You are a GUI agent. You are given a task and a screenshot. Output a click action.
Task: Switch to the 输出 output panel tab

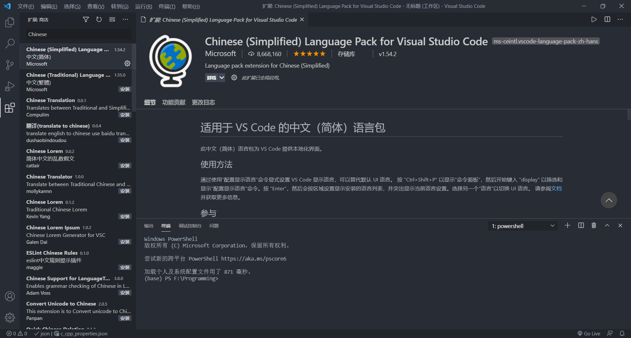coord(149,226)
